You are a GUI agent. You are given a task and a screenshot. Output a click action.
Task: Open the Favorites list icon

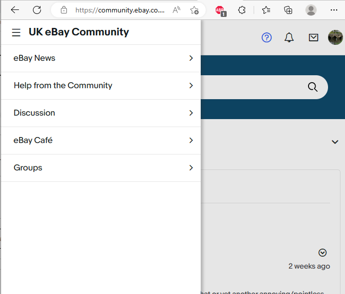(x=266, y=10)
